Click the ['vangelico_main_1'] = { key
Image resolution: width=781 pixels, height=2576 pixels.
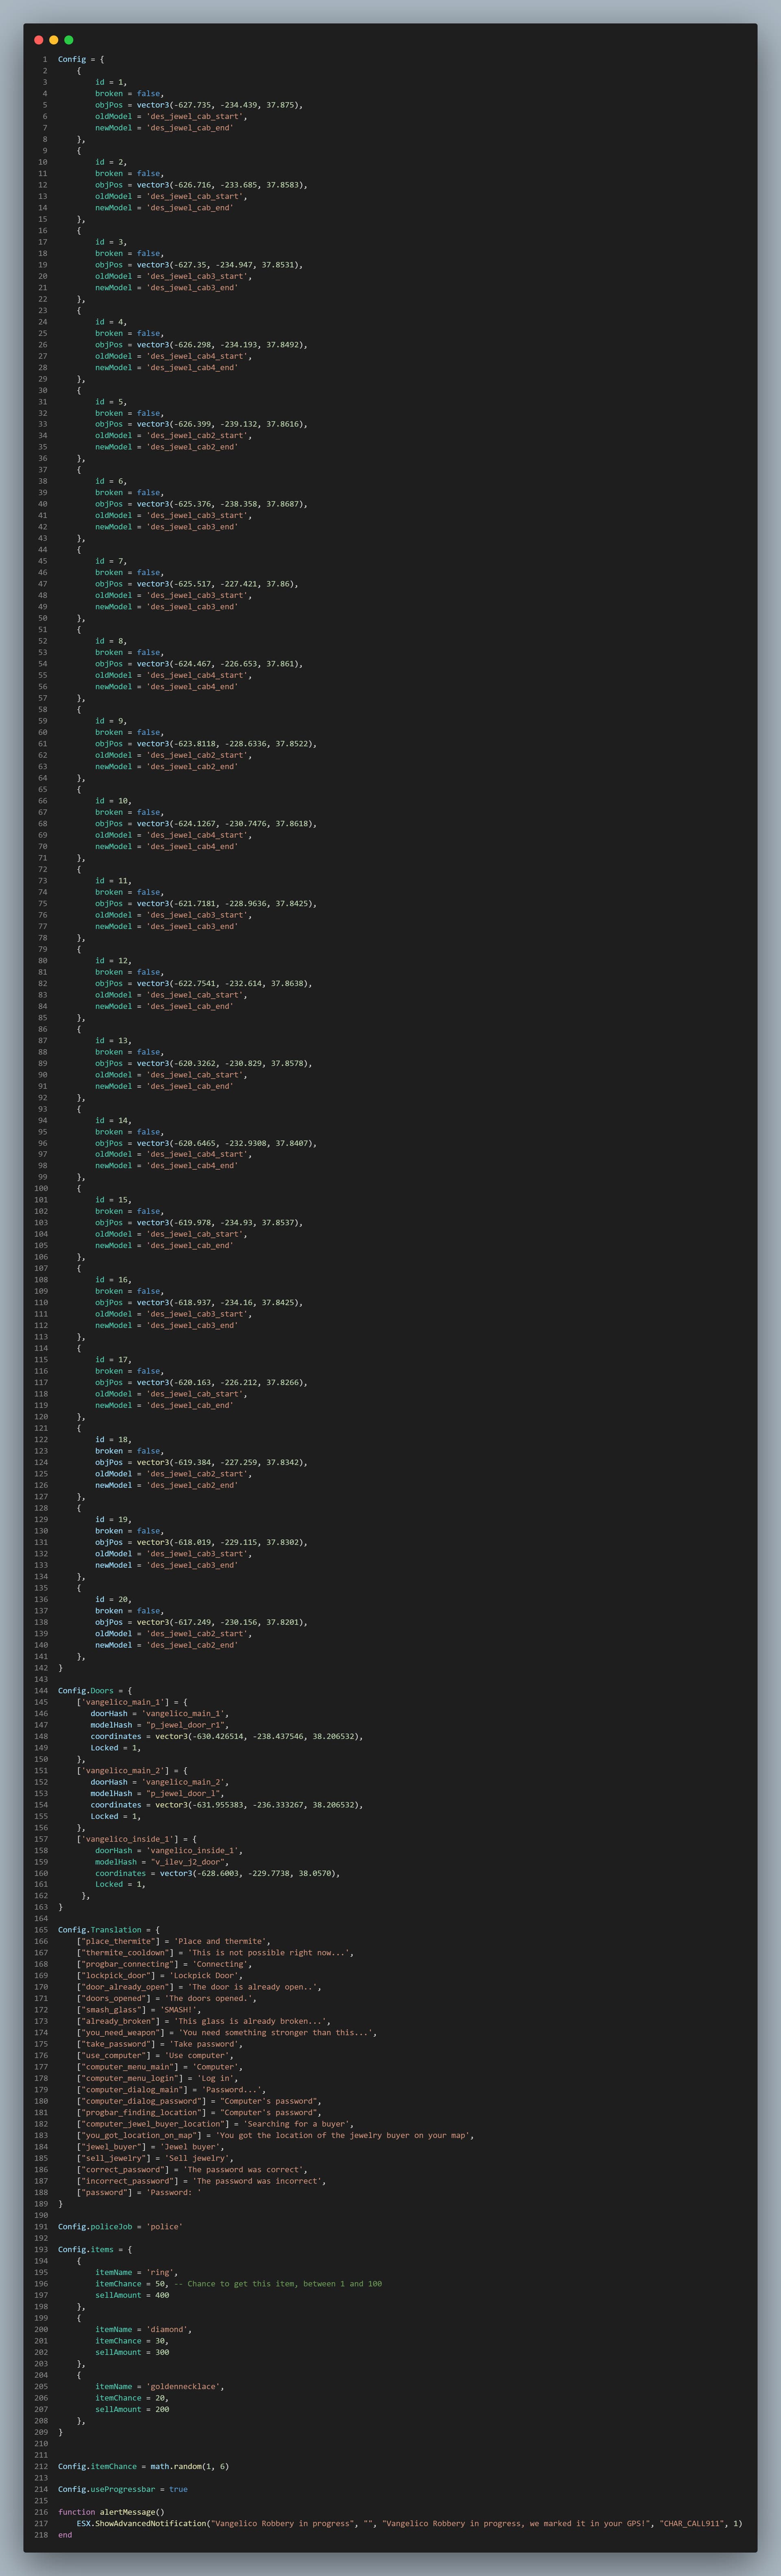click(x=132, y=1702)
